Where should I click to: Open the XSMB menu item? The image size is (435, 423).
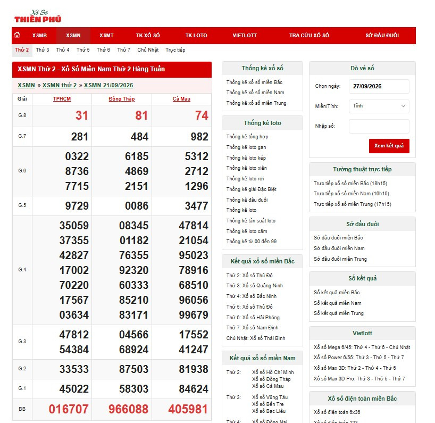click(39, 36)
